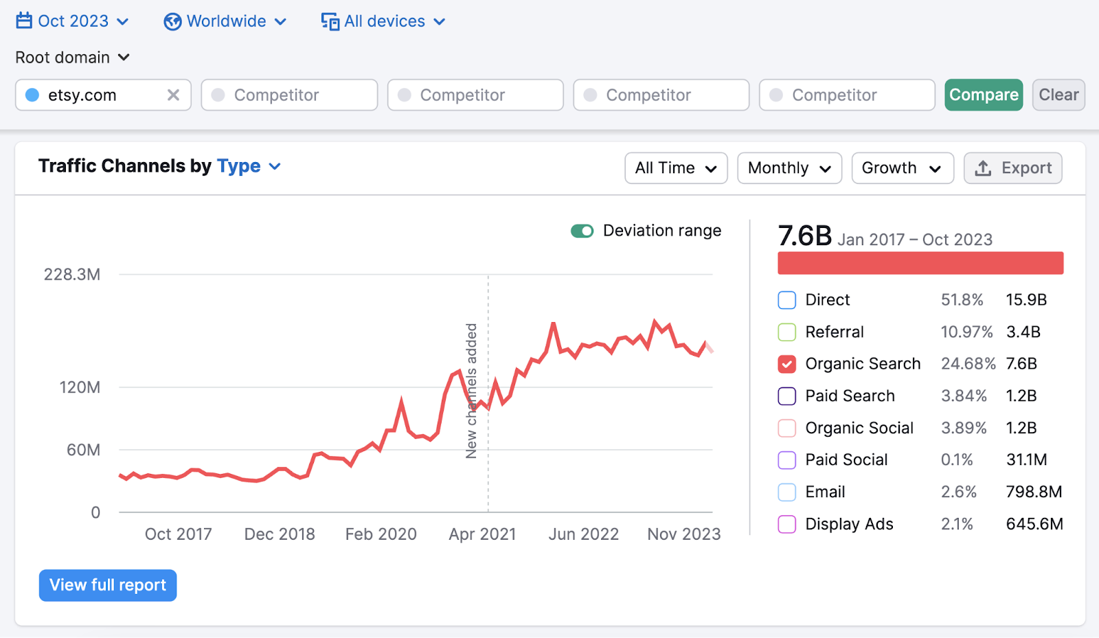Click the red progress bar under 7.6B
Screen dimensions: 1099x638
pyautogui.click(x=920, y=263)
